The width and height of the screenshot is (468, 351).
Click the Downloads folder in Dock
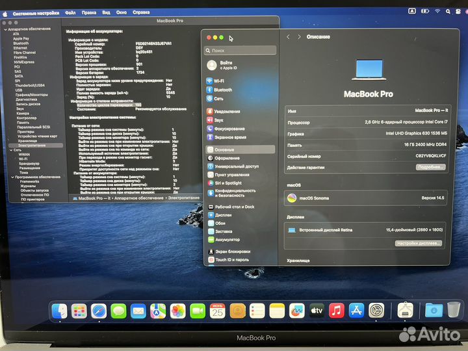(x=434, y=311)
